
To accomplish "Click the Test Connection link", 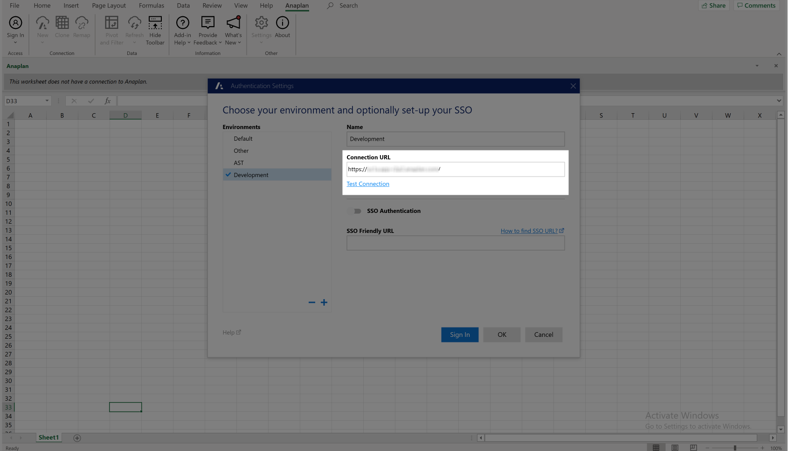I will [368, 184].
